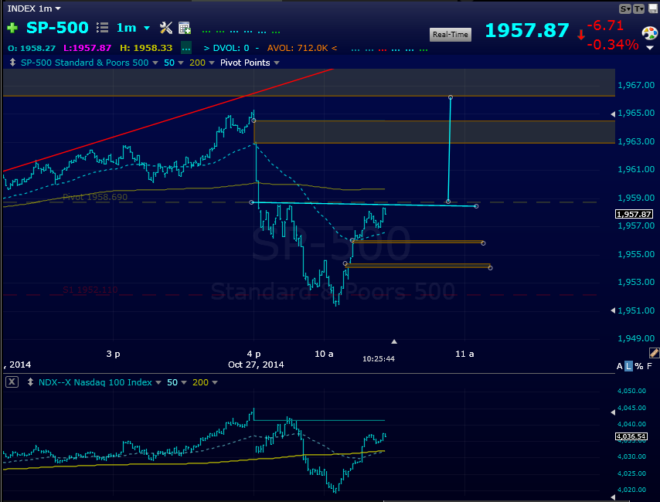Click the S1 1952.110 support label

[90, 290]
